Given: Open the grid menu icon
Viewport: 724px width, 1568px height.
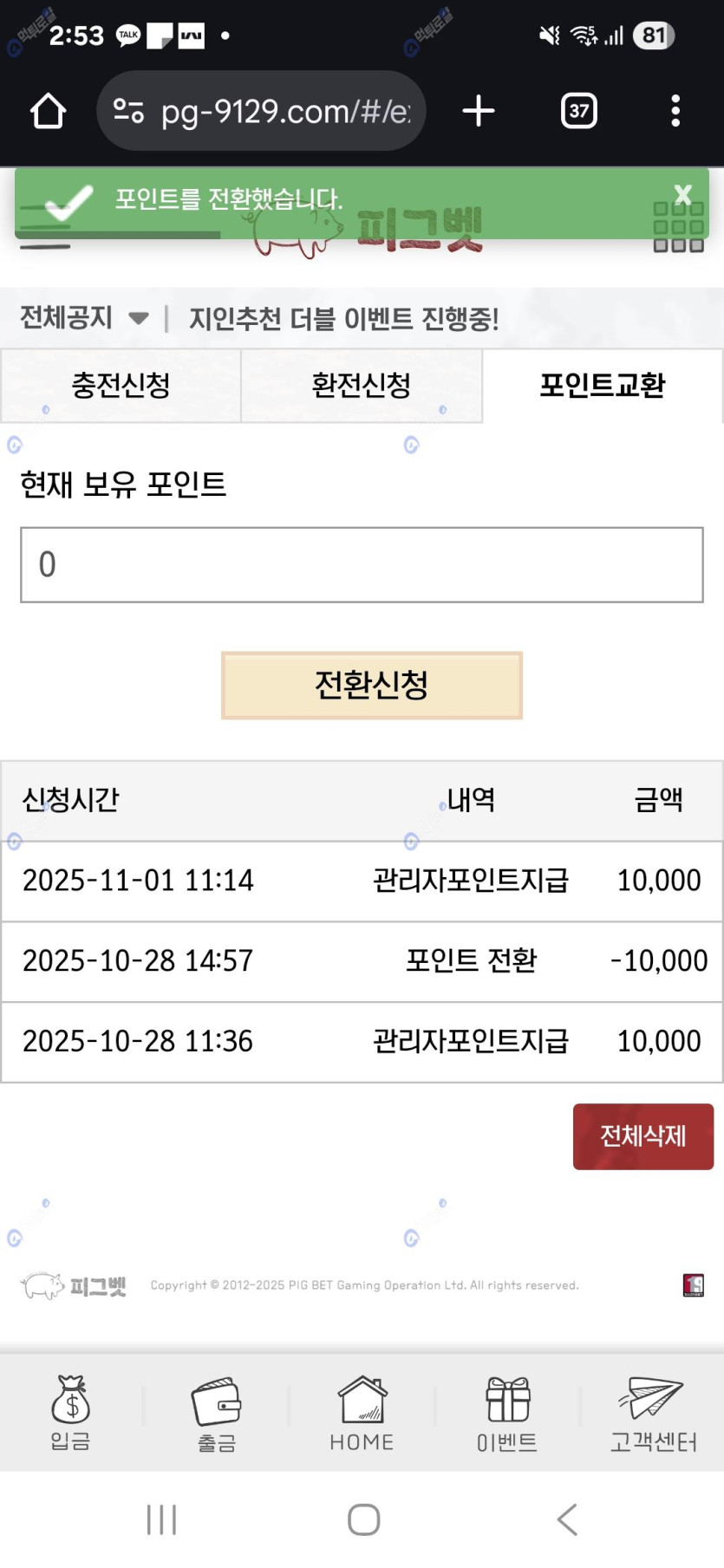Looking at the screenshot, I should click(678, 228).
